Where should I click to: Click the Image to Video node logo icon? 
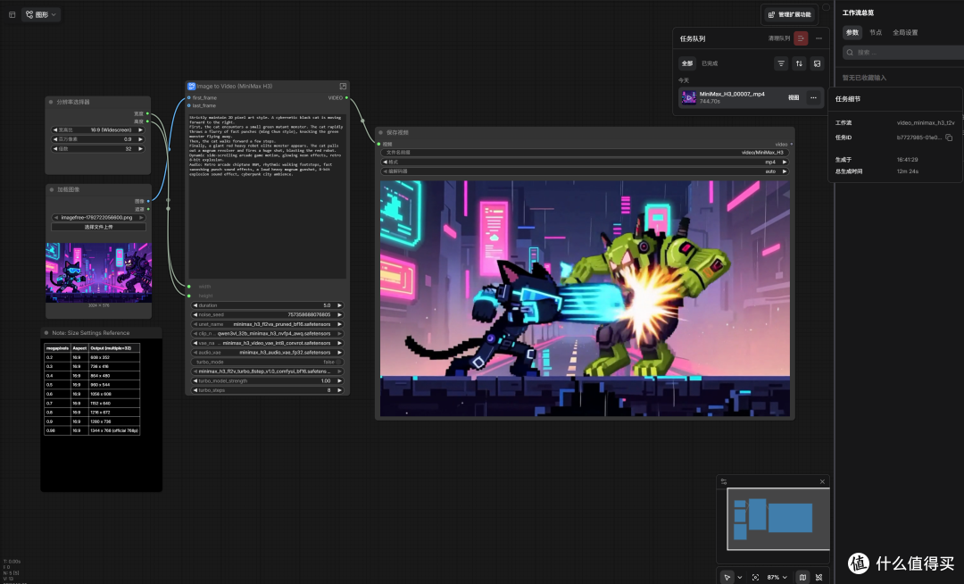click(191, 86)
